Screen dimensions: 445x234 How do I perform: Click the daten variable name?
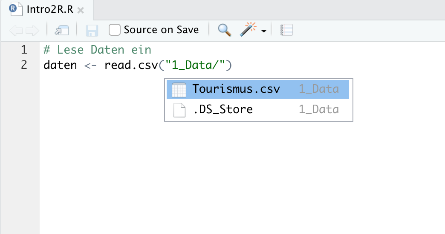point(60,66)
